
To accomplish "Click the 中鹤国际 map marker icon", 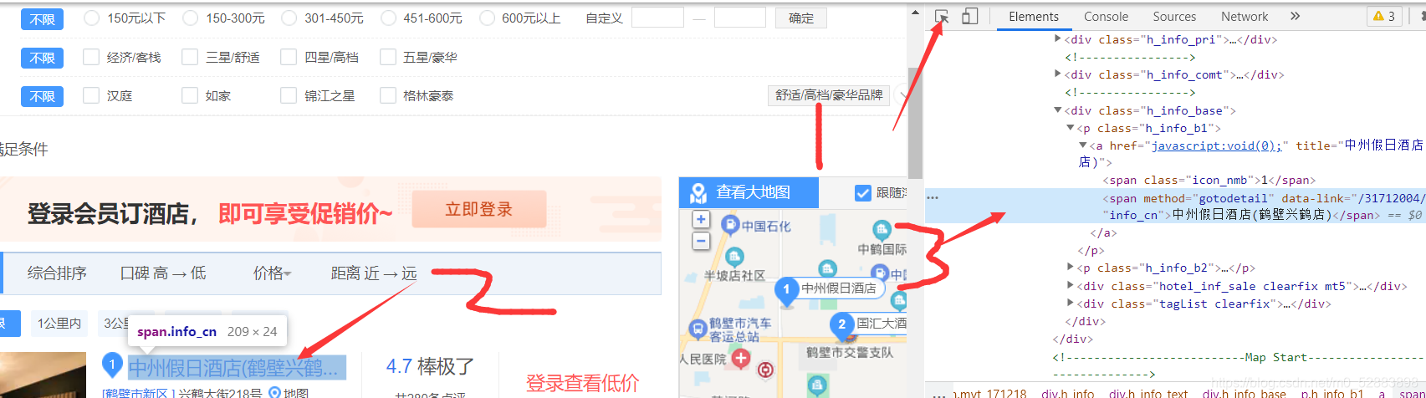I will (x=882, y=229).
